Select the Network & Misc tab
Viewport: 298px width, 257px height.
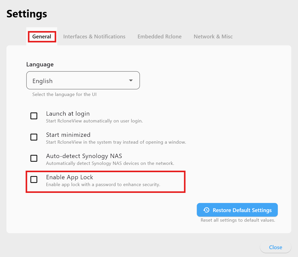pyautogui.click(x=213, y=36)
